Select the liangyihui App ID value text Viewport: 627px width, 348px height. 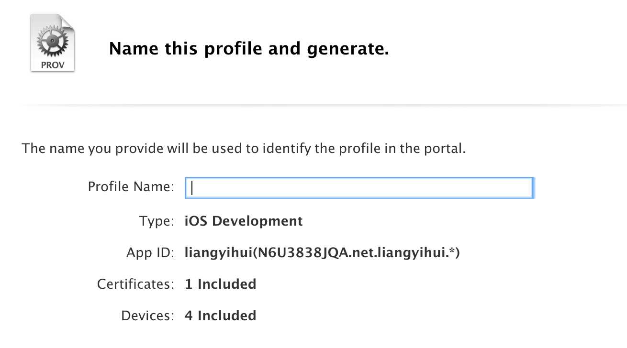(322, 253)
